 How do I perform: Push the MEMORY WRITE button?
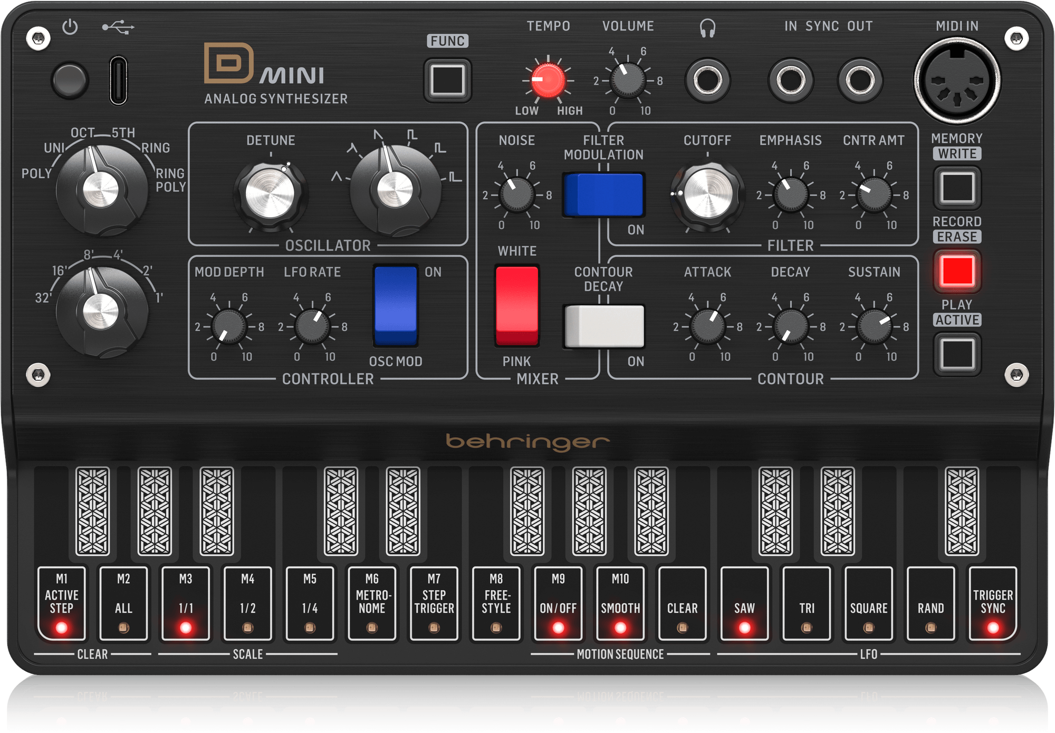[957, 187]
